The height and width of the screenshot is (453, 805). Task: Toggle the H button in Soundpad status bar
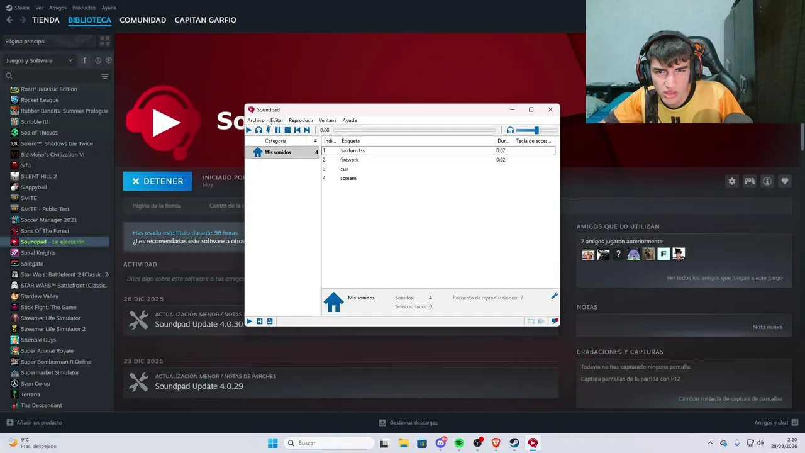259,322
